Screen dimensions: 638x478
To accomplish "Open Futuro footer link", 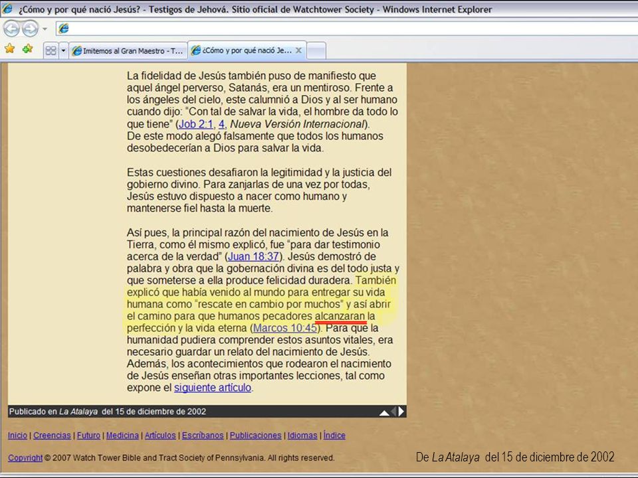I will (88, 436).
